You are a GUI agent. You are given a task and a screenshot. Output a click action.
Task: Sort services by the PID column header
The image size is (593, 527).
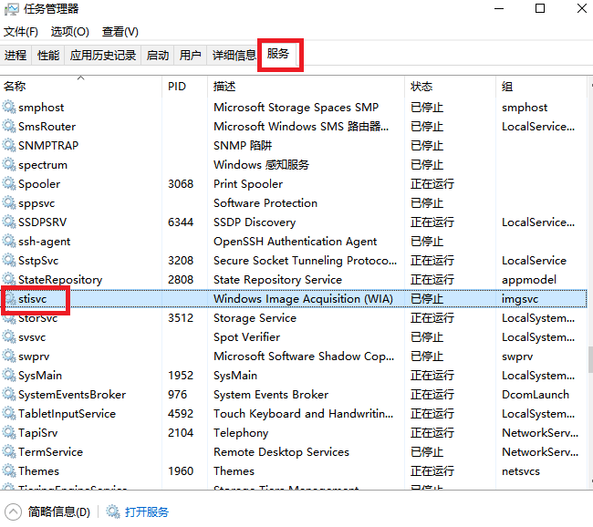point(184,87)
